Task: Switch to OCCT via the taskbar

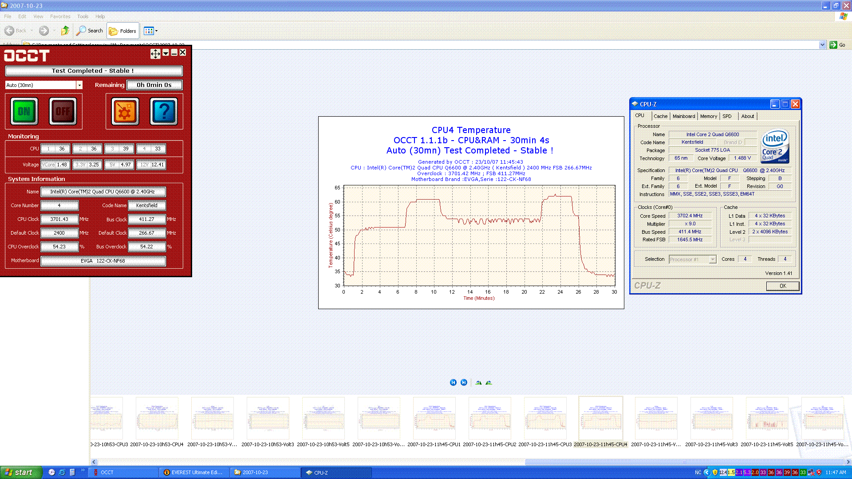Action: pos(124,472)
